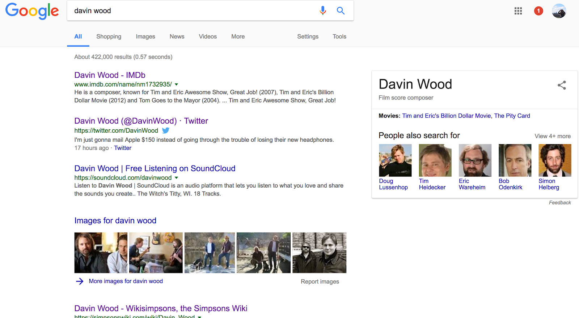The height and width of the screenshot is (318, 579).
Task: Click the Twitter bird icon
Action: point(166,130)
